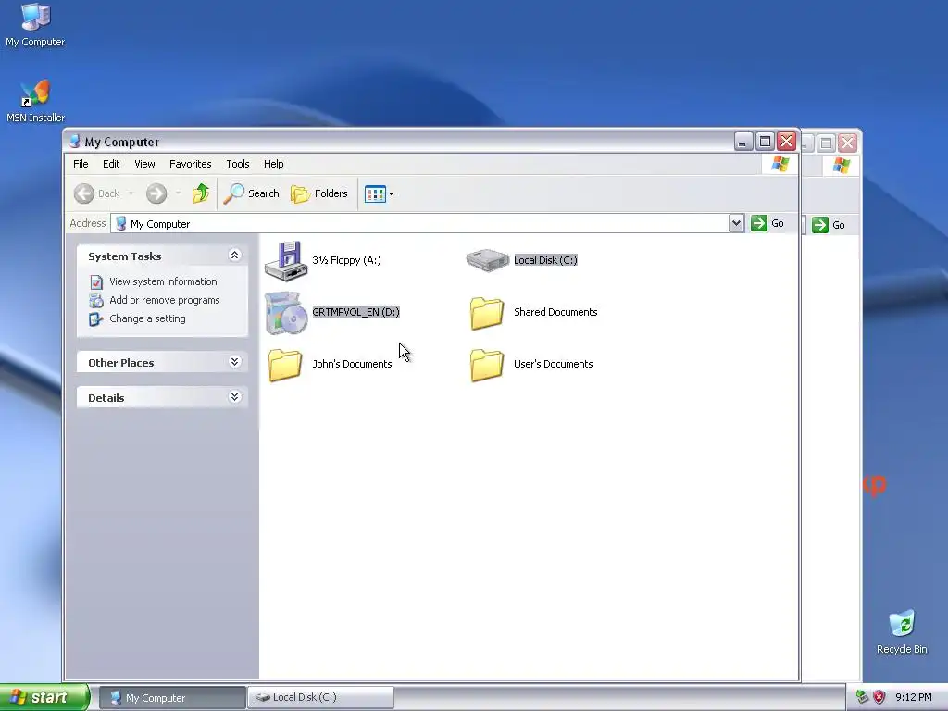
Task: Open the File menu
Action: tap(81, 164)
